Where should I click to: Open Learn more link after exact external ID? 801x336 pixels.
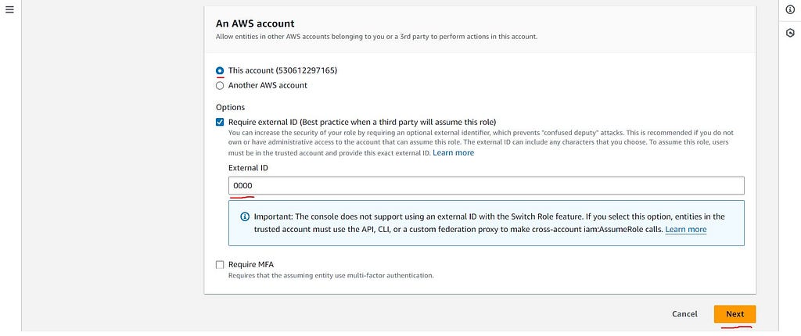point(453,152)
